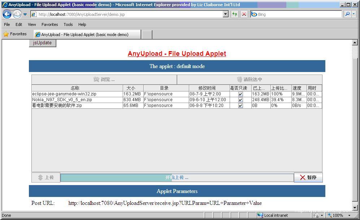
Task: Click the Local intranet zone icon
Action: pyautogui.click(x=260, y=215)
